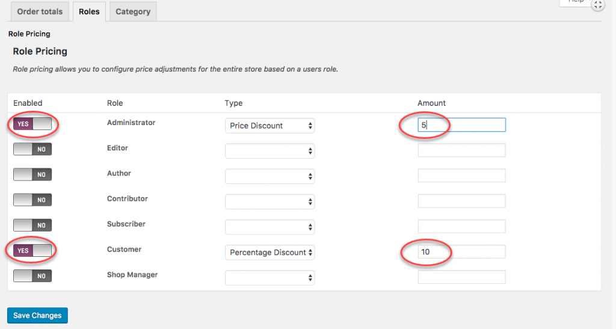Screen dimensions: 616x329
Task: Expand the Editor type dropdown
Action: [x=270, y=151]
